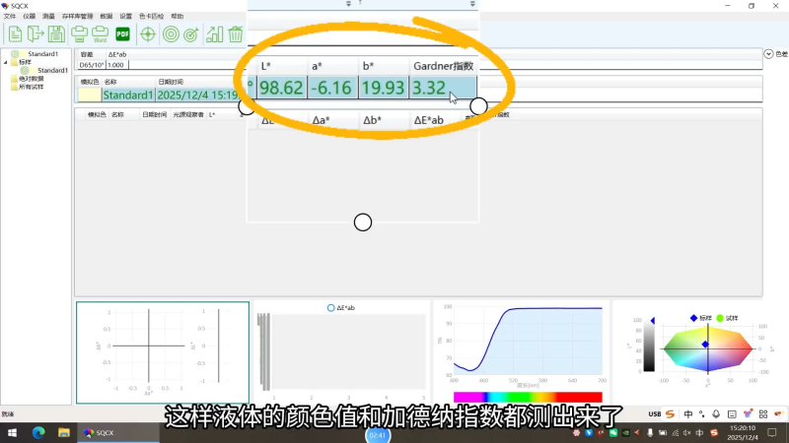Click the NVIDIA tray icon
This screenshot has height=443, width=789.
click(625, 432)
